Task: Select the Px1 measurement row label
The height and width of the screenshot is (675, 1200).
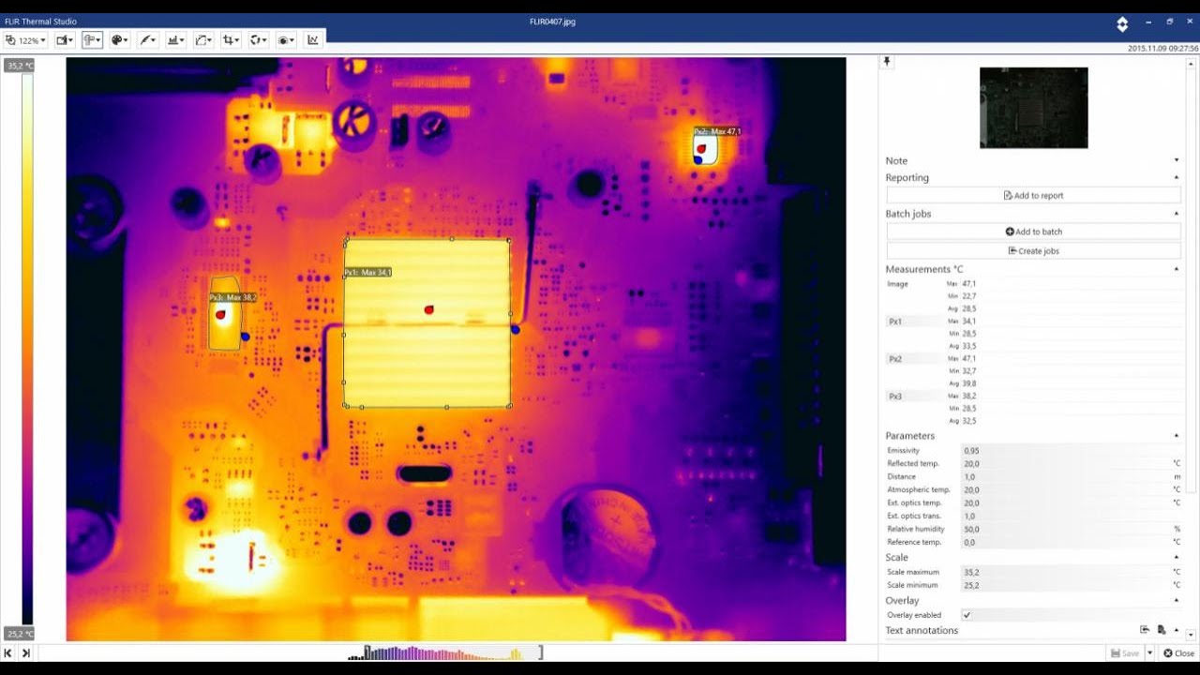Action: 895,322
